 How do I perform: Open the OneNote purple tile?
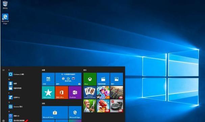(x=75, y=93)
